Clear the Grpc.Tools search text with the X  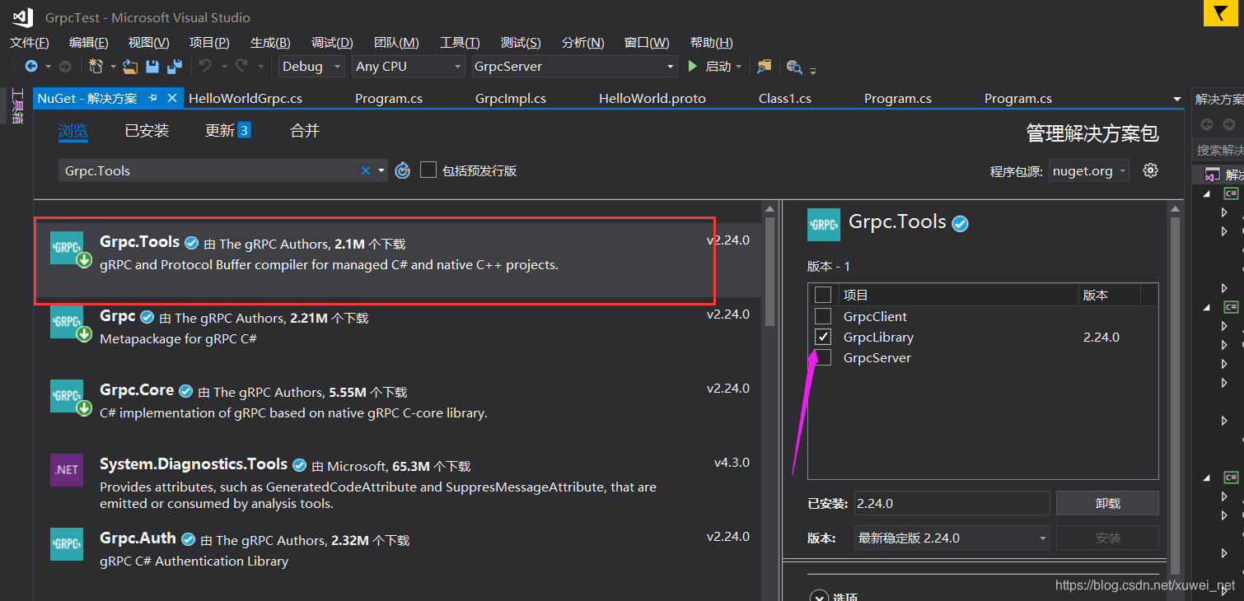pos(366,170)
